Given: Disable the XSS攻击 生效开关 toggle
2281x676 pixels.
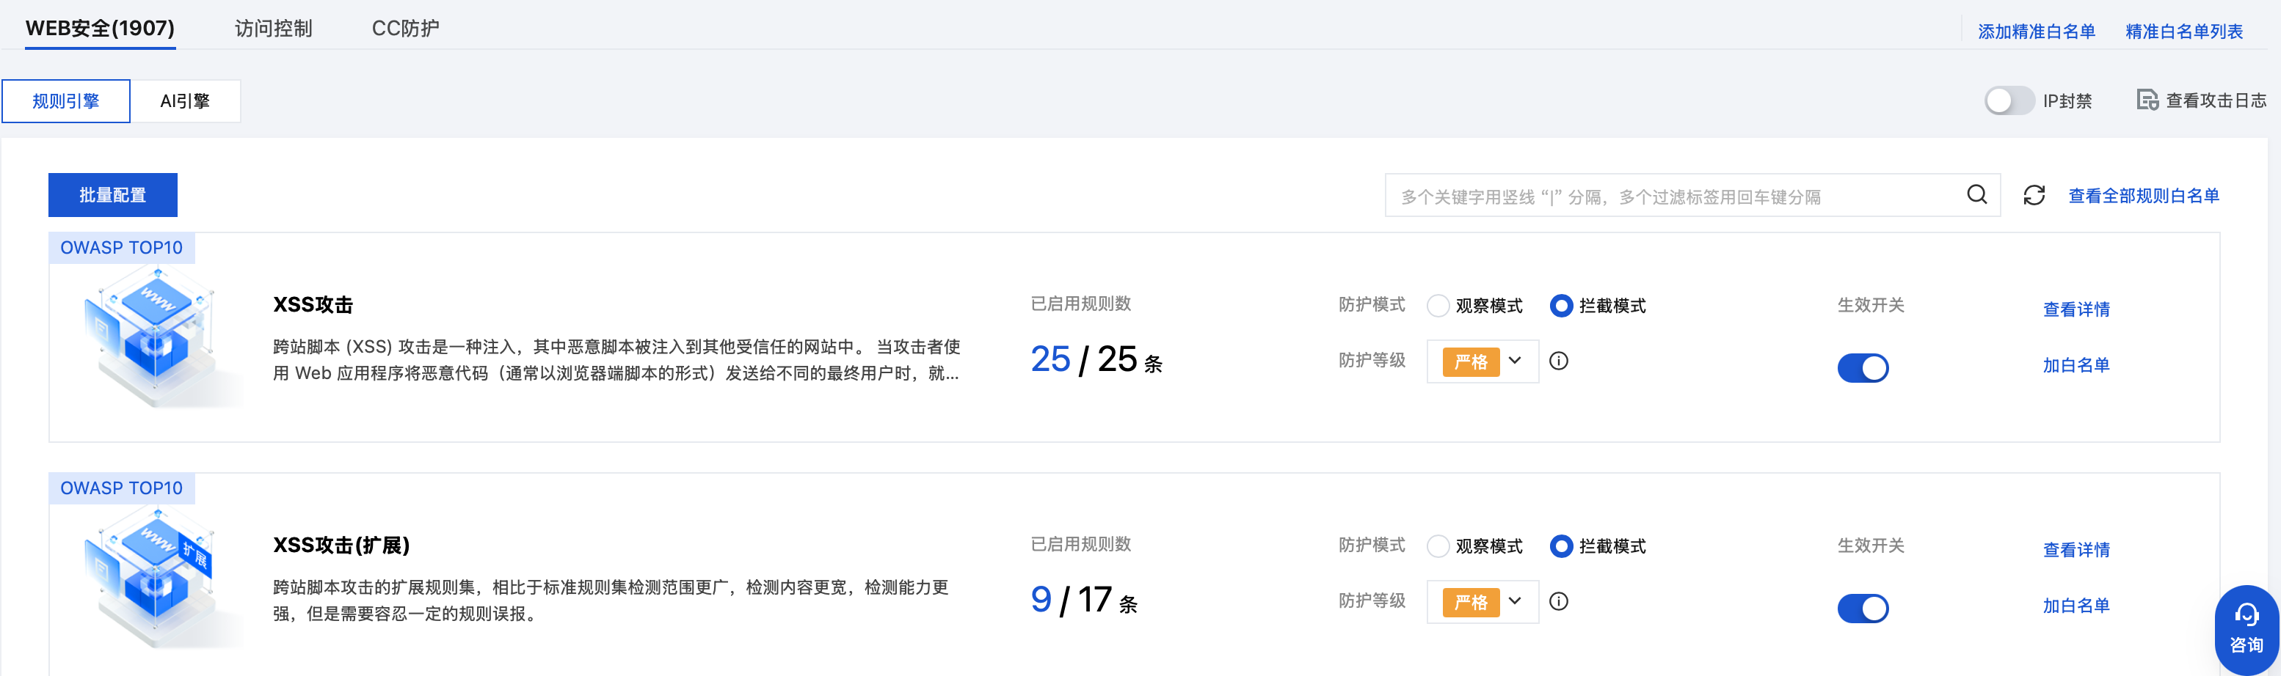Looking at the screenshot, I should pyautogui.click(x=1862, y=368).
